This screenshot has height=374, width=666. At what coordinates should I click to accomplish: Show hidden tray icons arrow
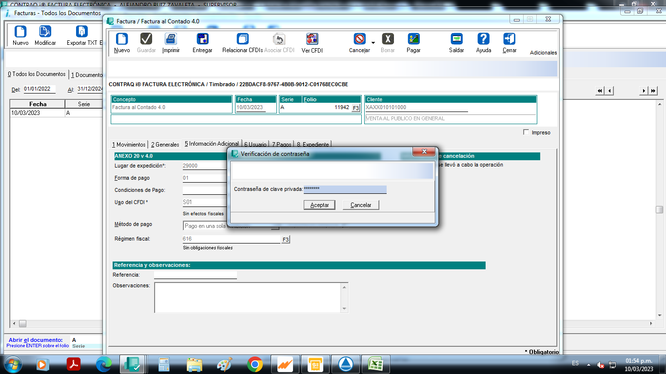point(588,364)
